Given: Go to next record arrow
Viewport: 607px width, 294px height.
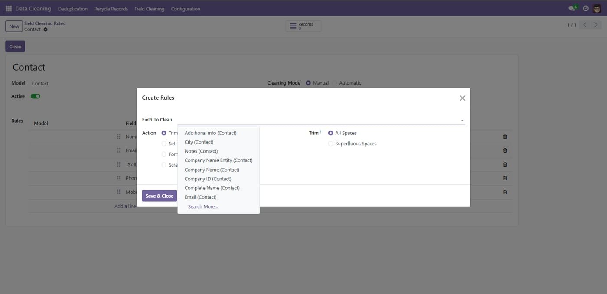Looking at the screenshot, I should click(596, 25).
